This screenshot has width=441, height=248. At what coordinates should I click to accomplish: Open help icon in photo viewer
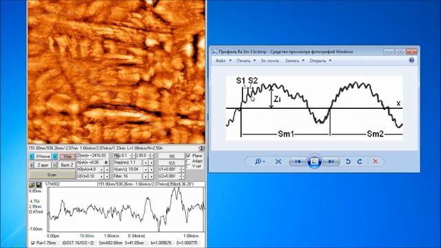tap(411, 60)
